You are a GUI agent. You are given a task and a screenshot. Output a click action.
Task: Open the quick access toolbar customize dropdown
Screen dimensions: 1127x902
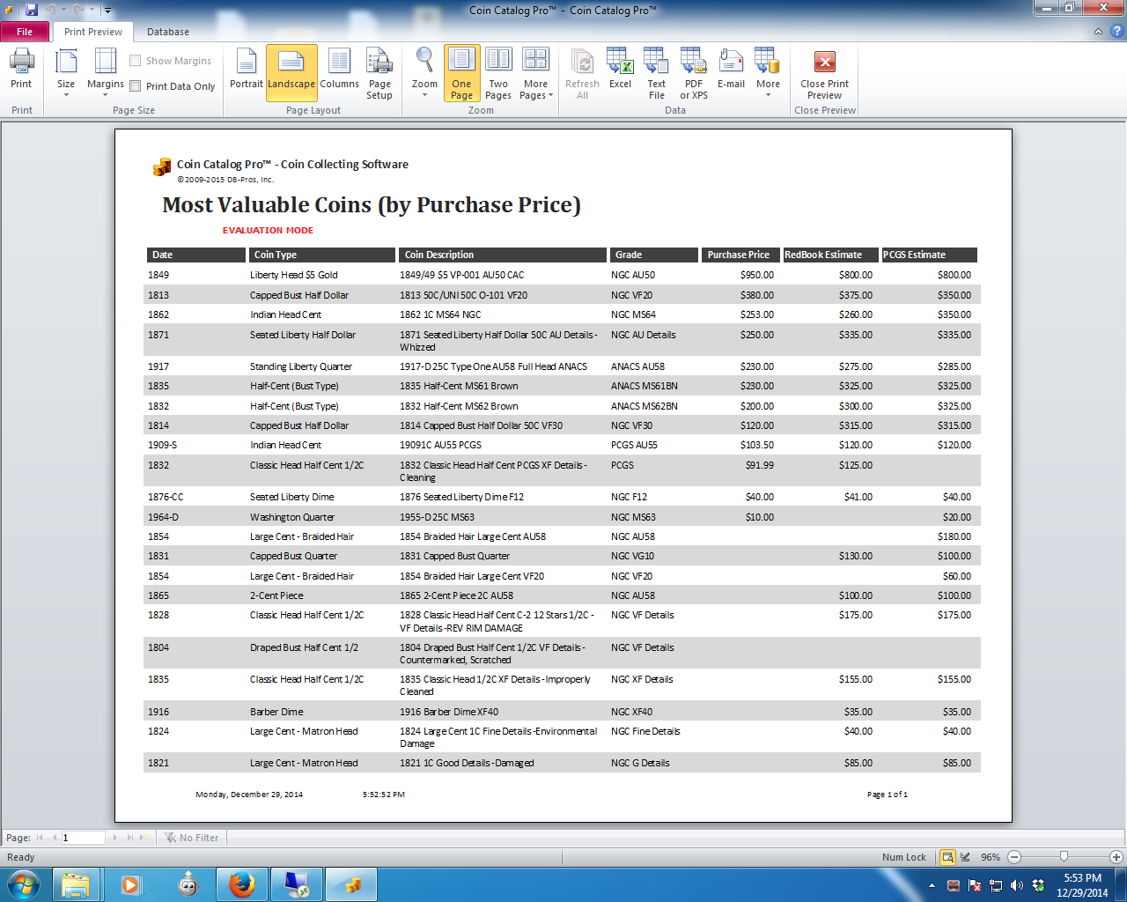[x=107, y=11]
